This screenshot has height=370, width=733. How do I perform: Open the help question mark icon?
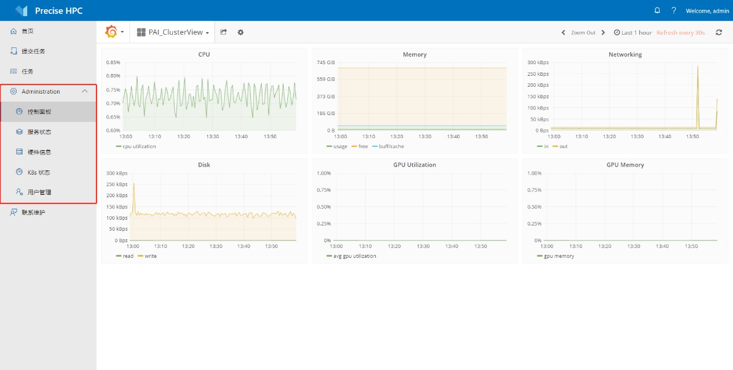[x=673, y=10]
